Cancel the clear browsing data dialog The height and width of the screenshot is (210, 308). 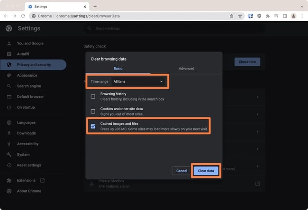pyautogui.click(x=181, y=171)
